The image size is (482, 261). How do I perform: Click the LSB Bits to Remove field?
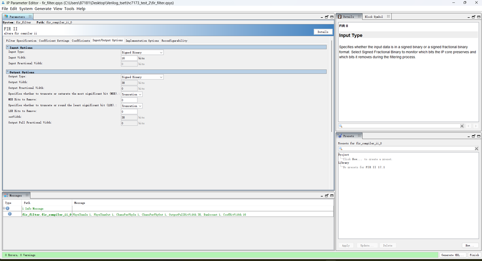point(129,112)
